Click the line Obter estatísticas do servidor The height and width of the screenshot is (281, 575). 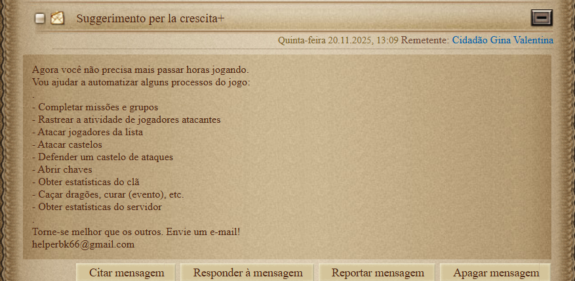click(x=97, y=207)
